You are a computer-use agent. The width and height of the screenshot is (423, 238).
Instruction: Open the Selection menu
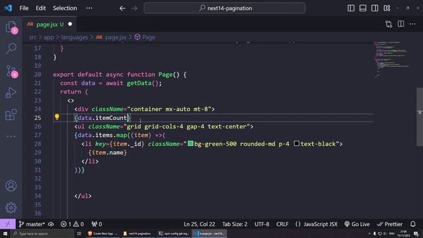[65, 8]
